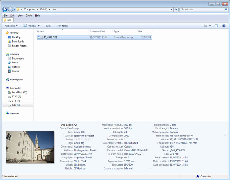Screen dimensions: 230x180
Task: Open the recent pages dropdown arrow
Action: 14,10
